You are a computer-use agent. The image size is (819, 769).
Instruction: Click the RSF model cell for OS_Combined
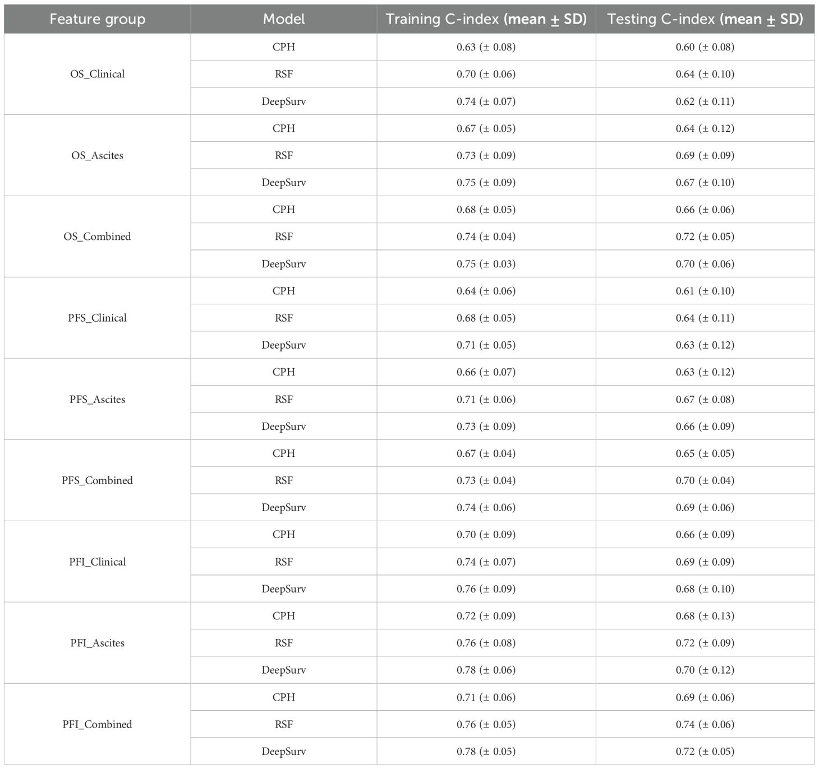(x=283, y=237)
